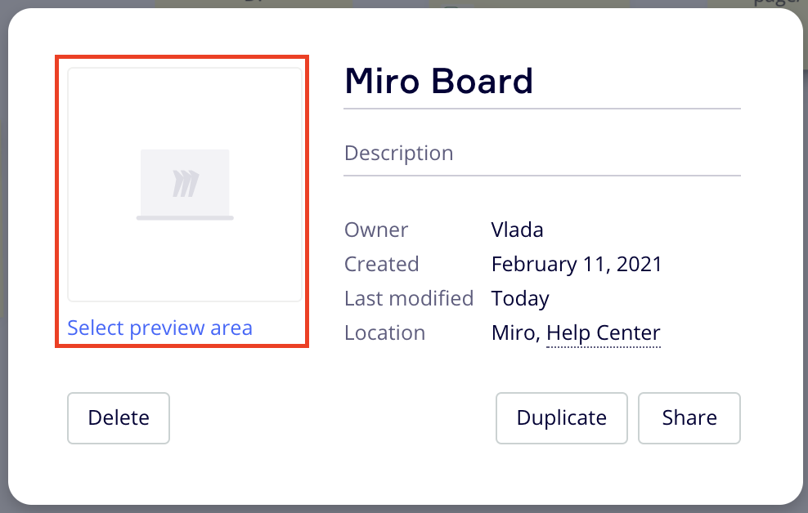Open the Help Center location link
This screenshot has height=513, width=808.
[603, 333]
